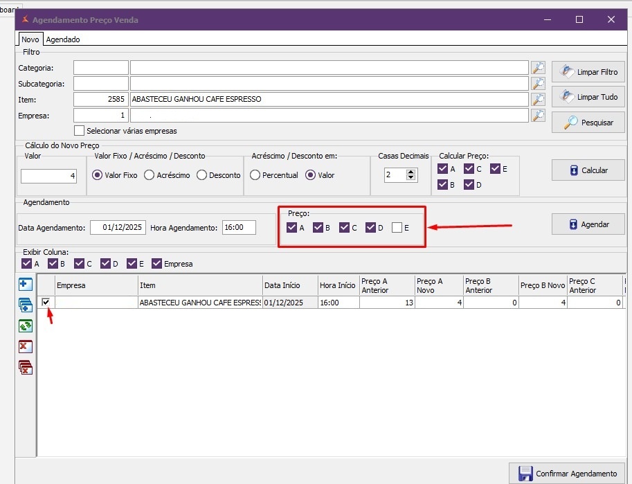Select the Novo tab

click(30, 39)
